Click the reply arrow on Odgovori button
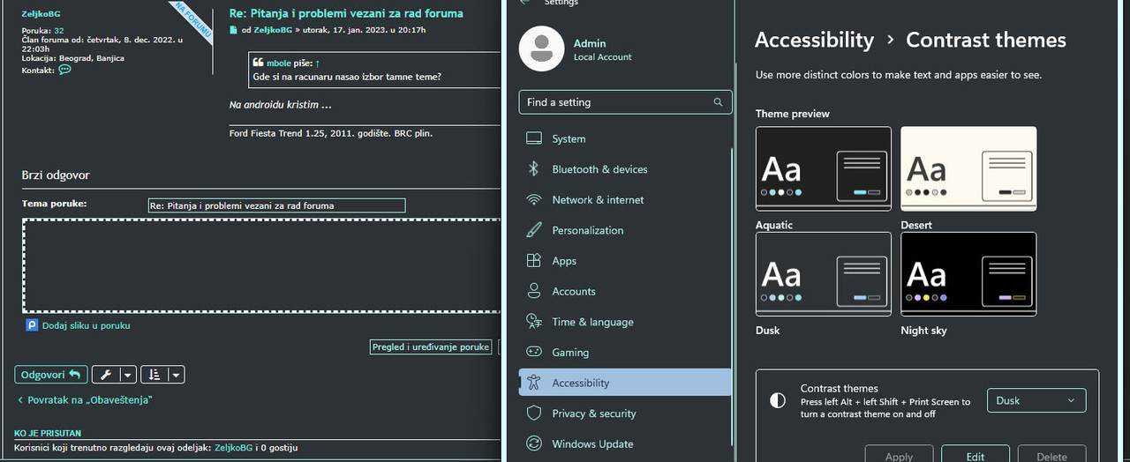This screenshot has height=462, width=1130. click(74, 375)
